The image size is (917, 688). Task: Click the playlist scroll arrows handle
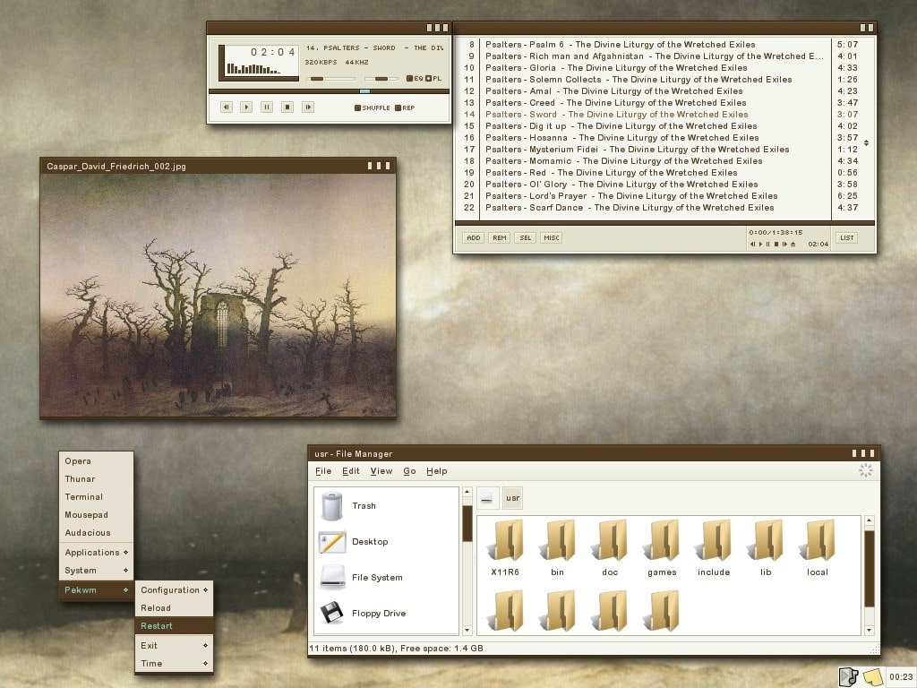[866, 142]
